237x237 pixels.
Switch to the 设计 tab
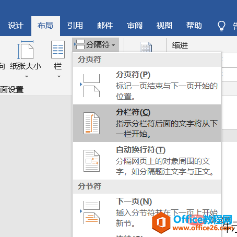16,26
